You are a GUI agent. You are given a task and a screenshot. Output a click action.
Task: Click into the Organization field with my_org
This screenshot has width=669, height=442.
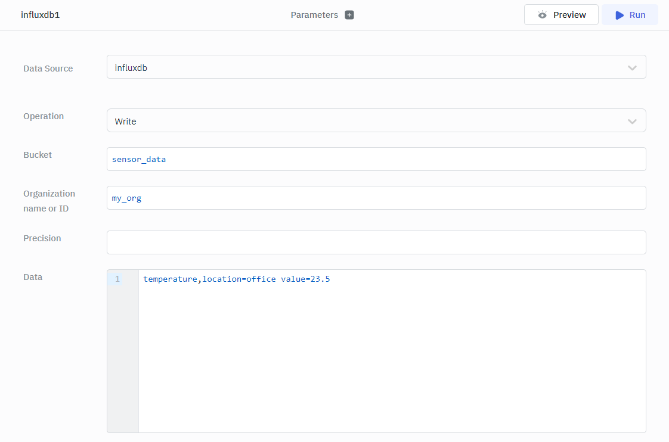(x=376, y=198)
